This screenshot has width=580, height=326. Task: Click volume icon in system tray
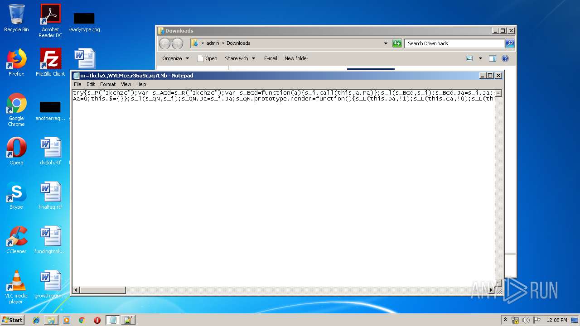pos(526,320)
